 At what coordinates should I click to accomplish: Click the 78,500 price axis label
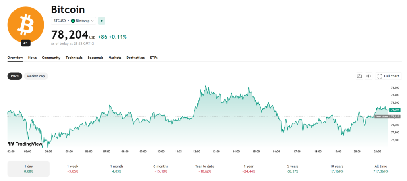pyautogui.click(x=395, y=88)
